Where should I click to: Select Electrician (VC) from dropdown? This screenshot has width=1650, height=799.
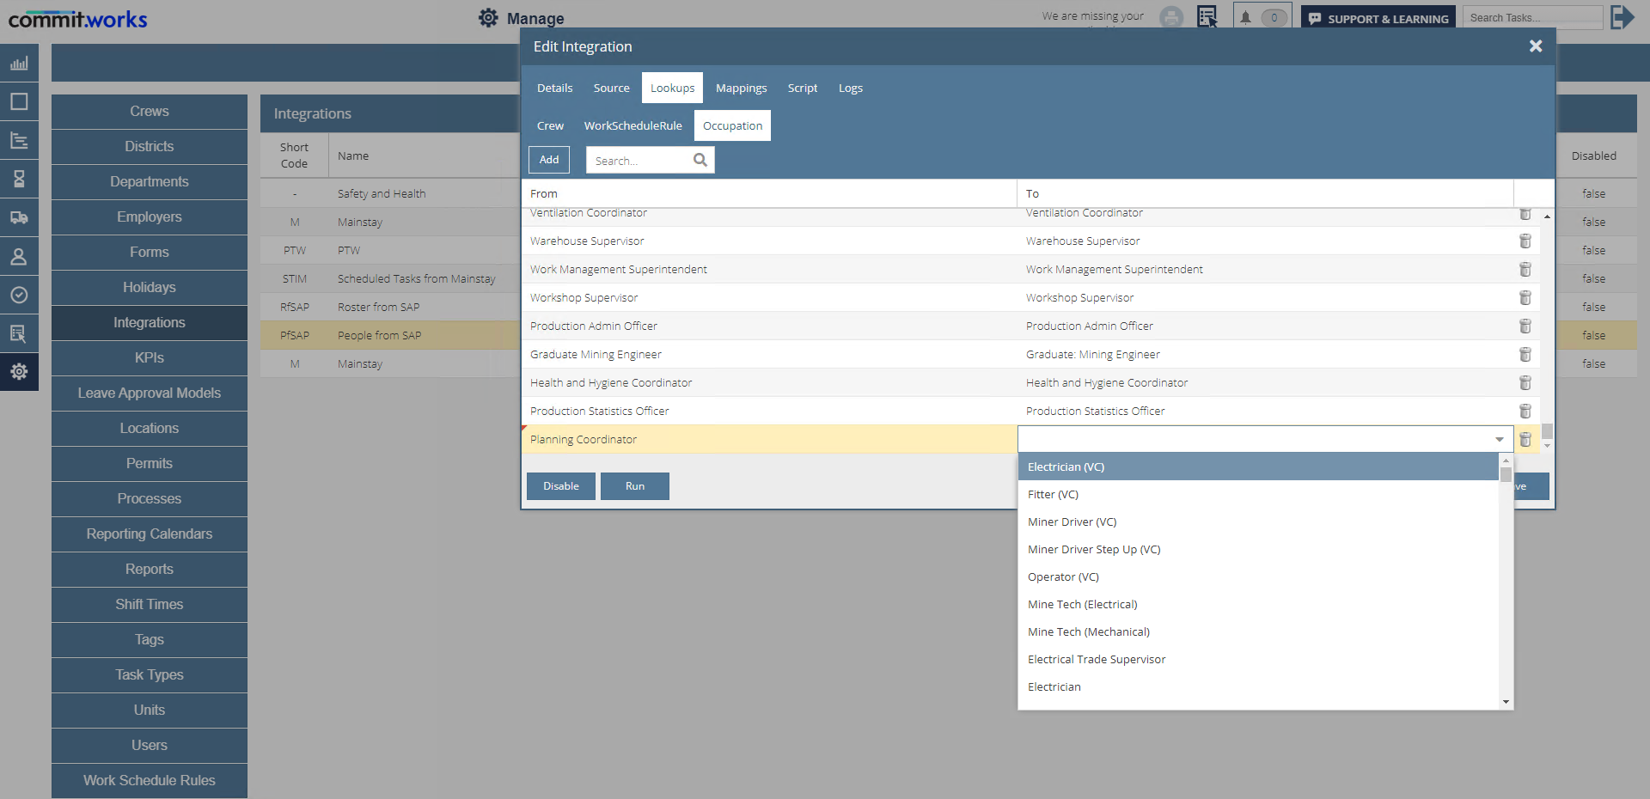click(x=1258, y=467)
